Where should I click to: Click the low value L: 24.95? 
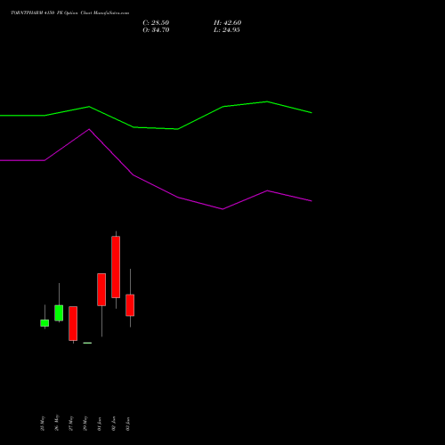227,30
